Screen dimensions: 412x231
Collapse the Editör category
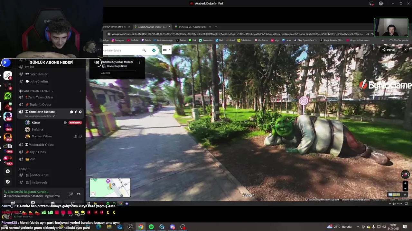24,169
